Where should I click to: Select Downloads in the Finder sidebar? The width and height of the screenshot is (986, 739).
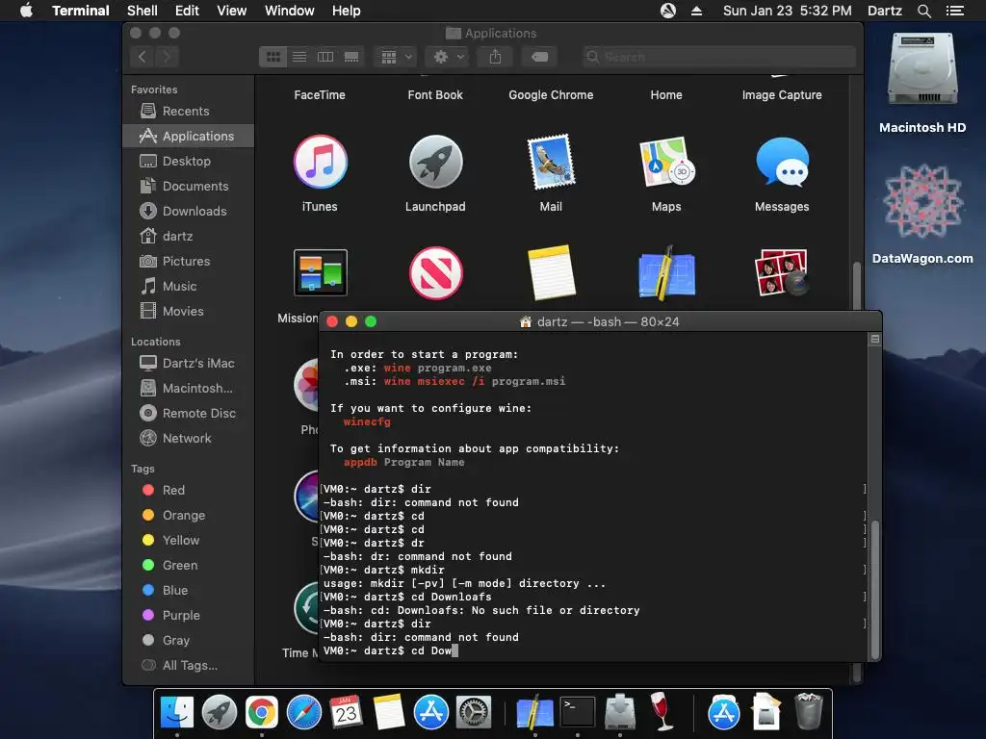tap(189, 212)
